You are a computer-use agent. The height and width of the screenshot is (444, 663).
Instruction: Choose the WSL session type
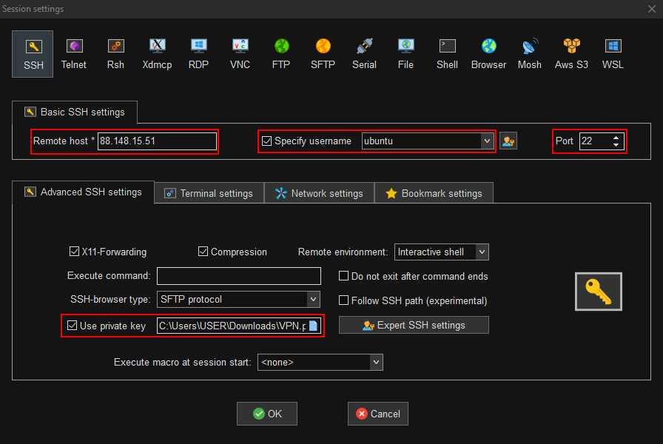(613, 53)
